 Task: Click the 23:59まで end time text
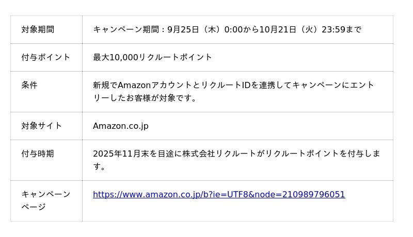pyautogui.click(x=341, y=30)
